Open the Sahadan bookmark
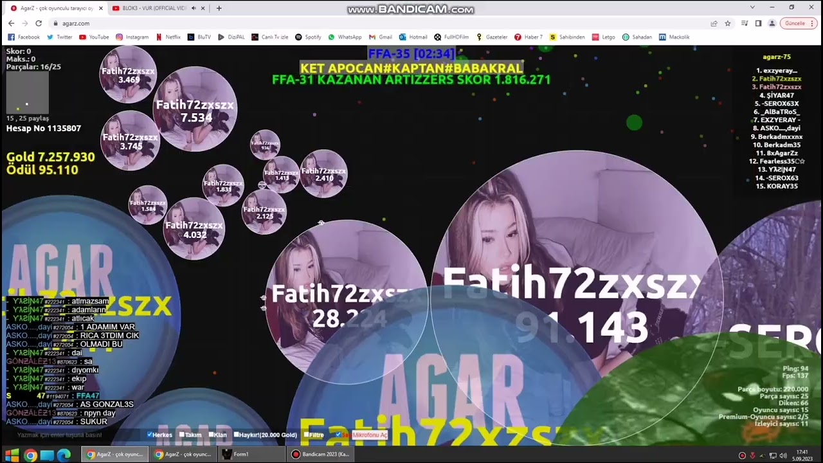Screen dimensions: 823x463 (637, 37)
